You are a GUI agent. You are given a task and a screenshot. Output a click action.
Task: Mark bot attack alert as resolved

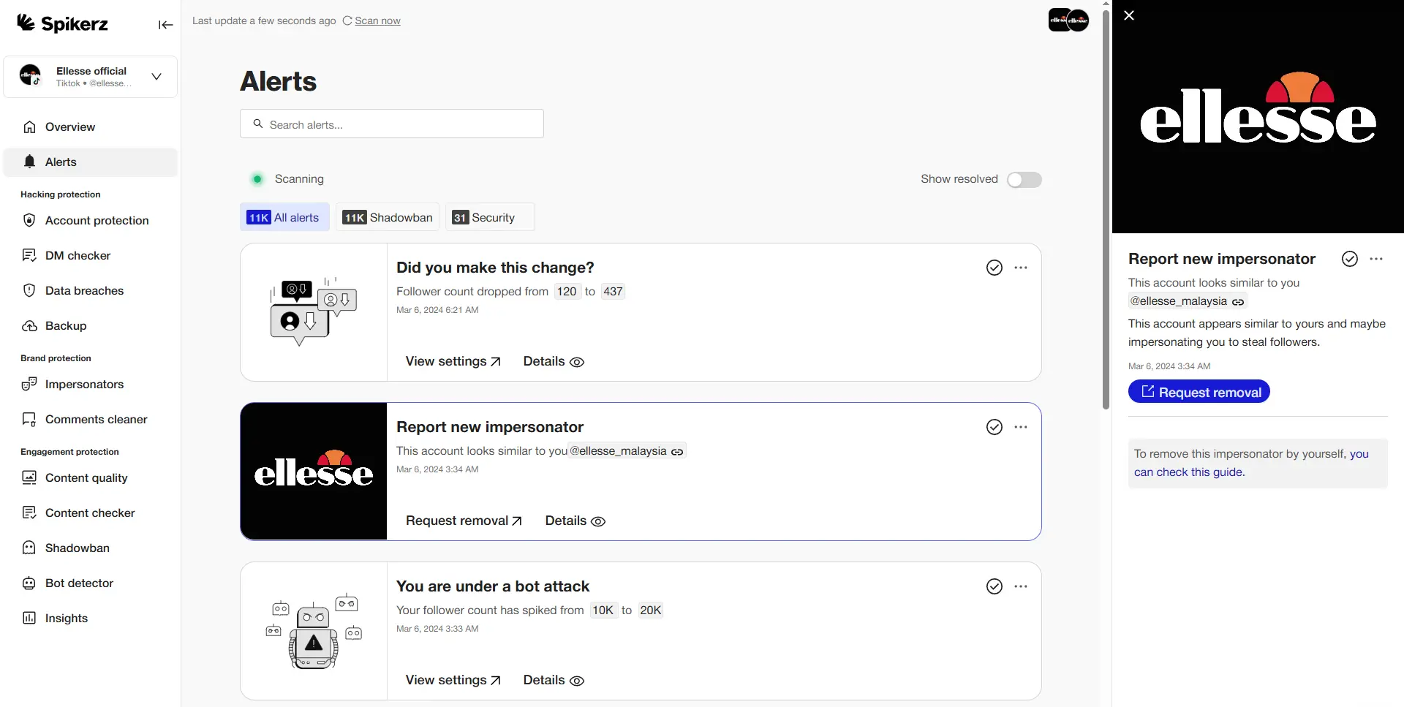994,587
